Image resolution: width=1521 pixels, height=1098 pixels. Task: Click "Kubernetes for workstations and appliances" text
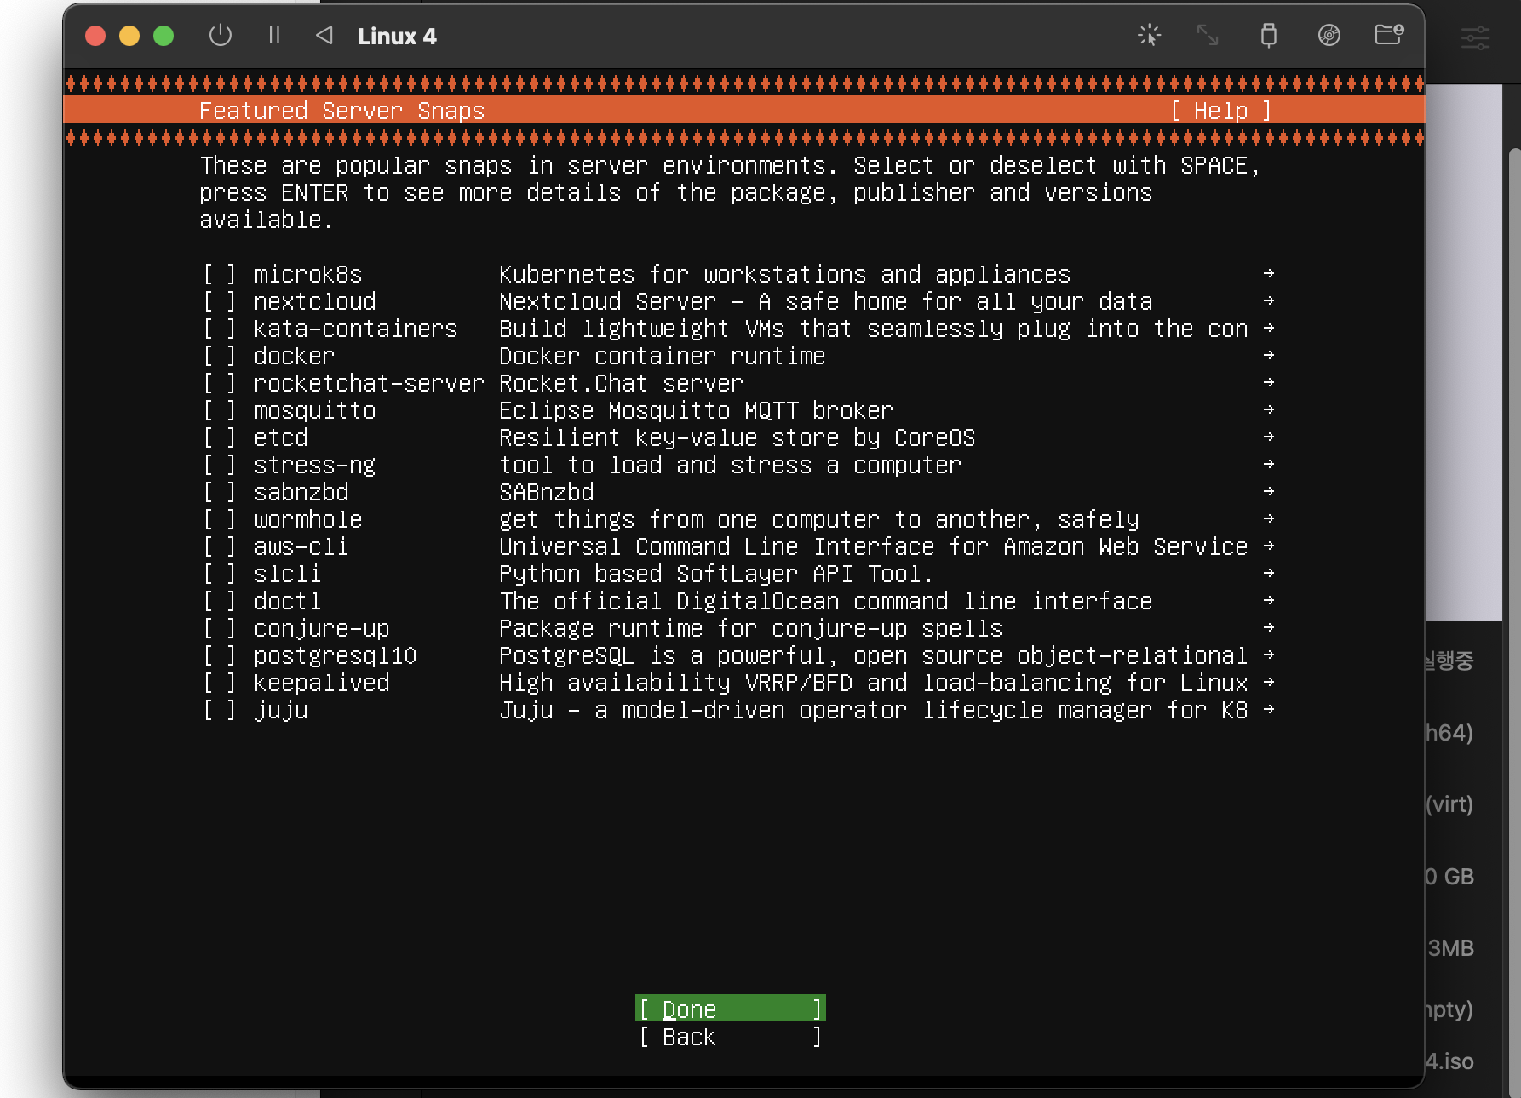(x=784, y=274)
